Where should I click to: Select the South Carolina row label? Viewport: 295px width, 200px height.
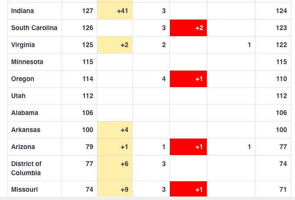pos(34,28)
